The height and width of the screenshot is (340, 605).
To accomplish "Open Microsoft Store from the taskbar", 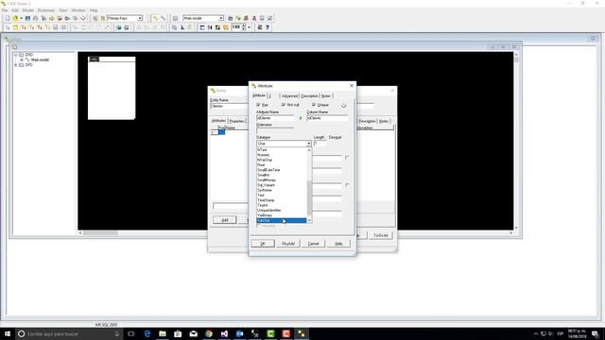I will coord(178,333).
